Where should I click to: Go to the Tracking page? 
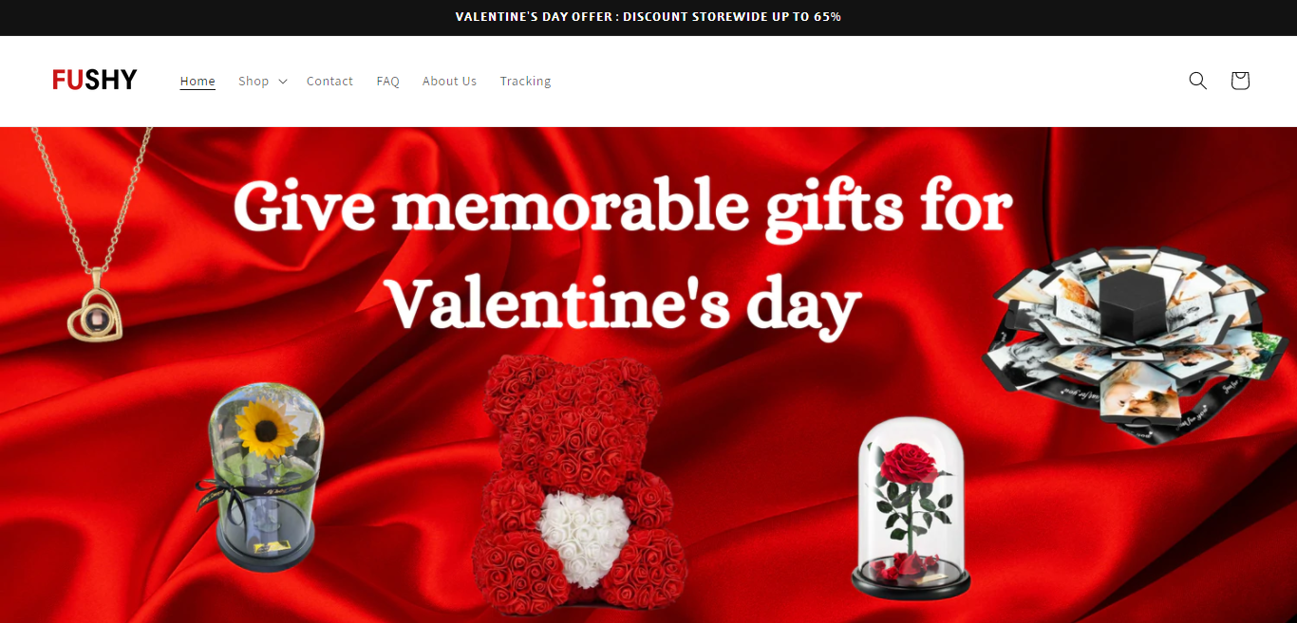[x=525, y=82]
